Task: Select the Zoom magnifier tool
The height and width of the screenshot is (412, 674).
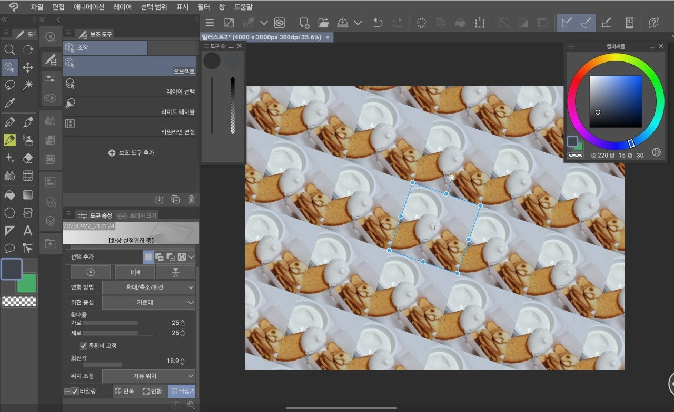Action: (x=9, y=49)
